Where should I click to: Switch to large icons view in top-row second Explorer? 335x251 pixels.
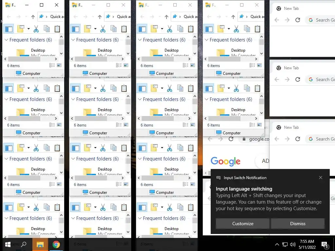[126, 65]
